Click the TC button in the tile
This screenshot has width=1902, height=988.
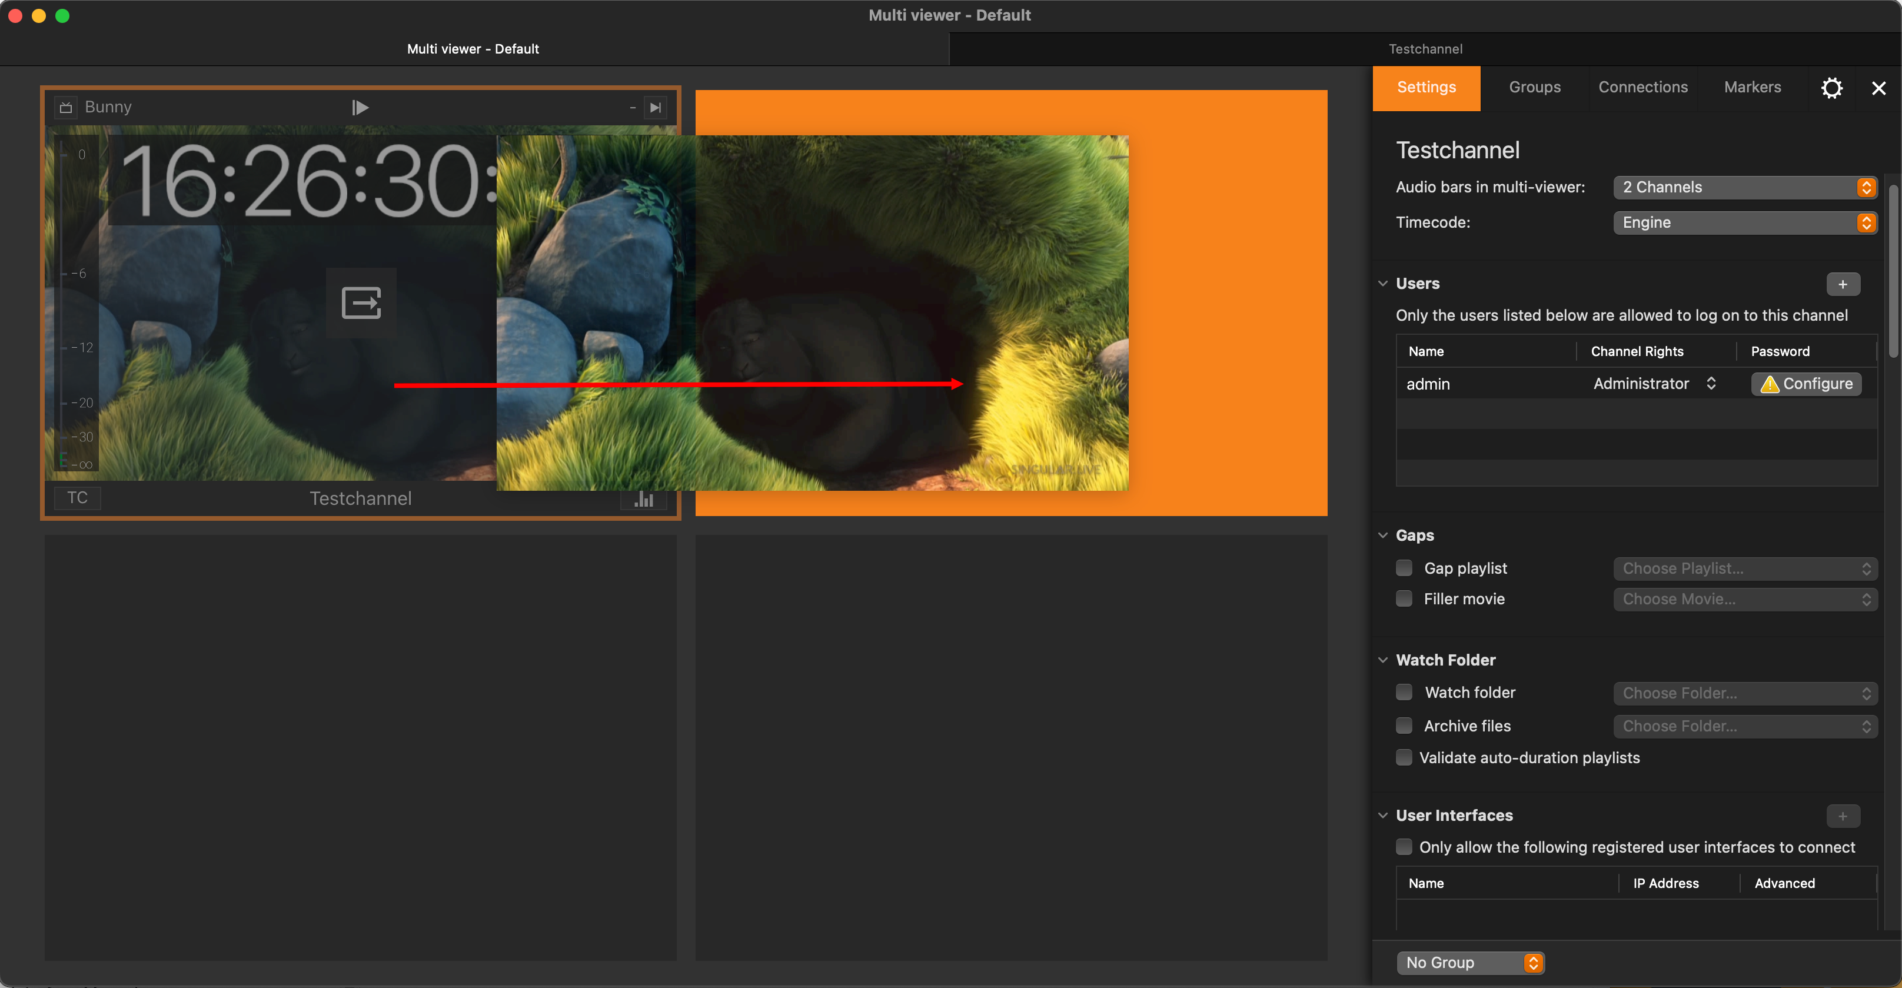click(x=78, y=498)
